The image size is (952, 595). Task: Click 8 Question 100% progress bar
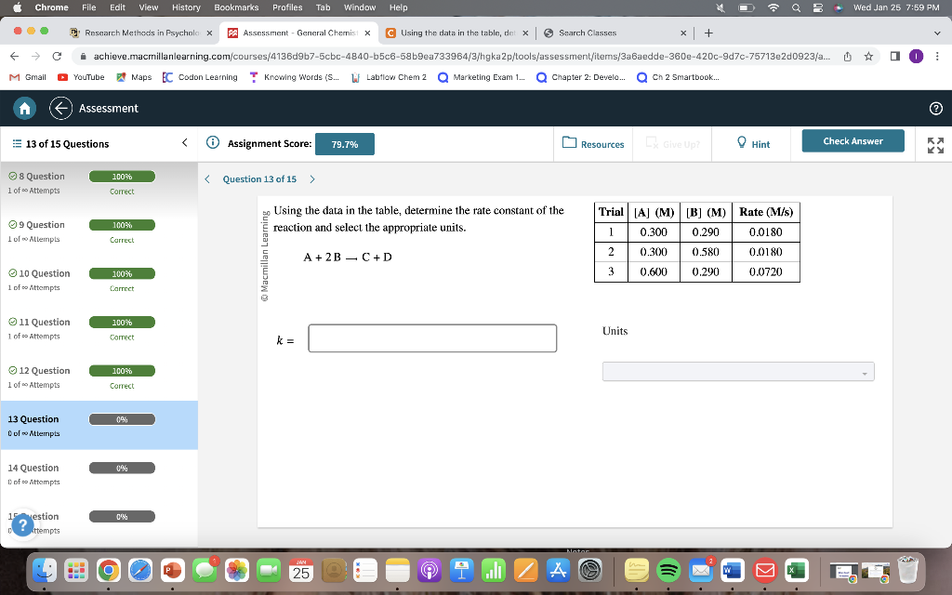pyautogui.click(x=122, y=177)
